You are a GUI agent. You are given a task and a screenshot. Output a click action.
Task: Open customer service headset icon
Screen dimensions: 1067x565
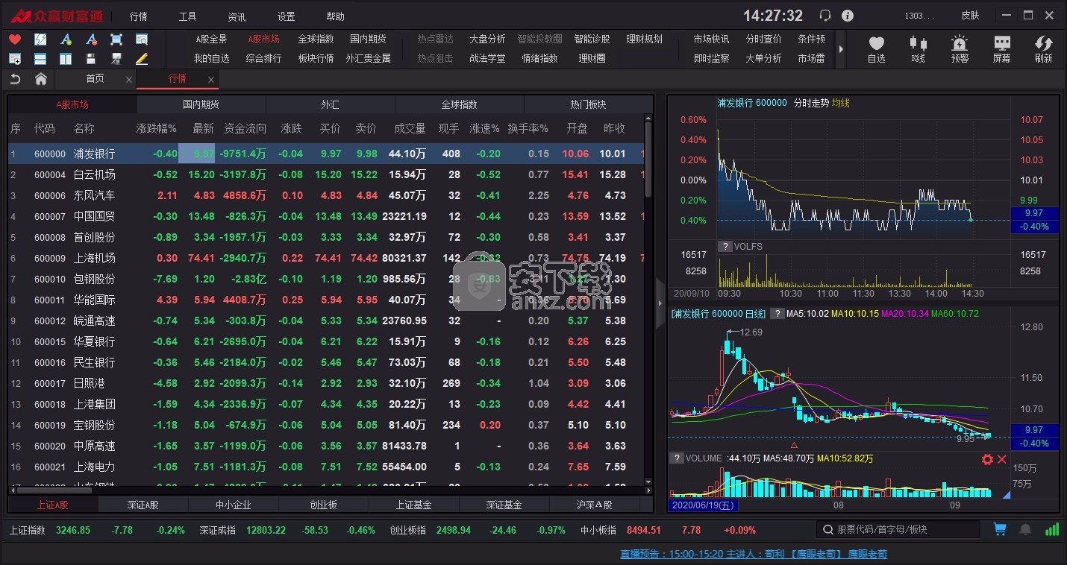click(x=824, y=16)
